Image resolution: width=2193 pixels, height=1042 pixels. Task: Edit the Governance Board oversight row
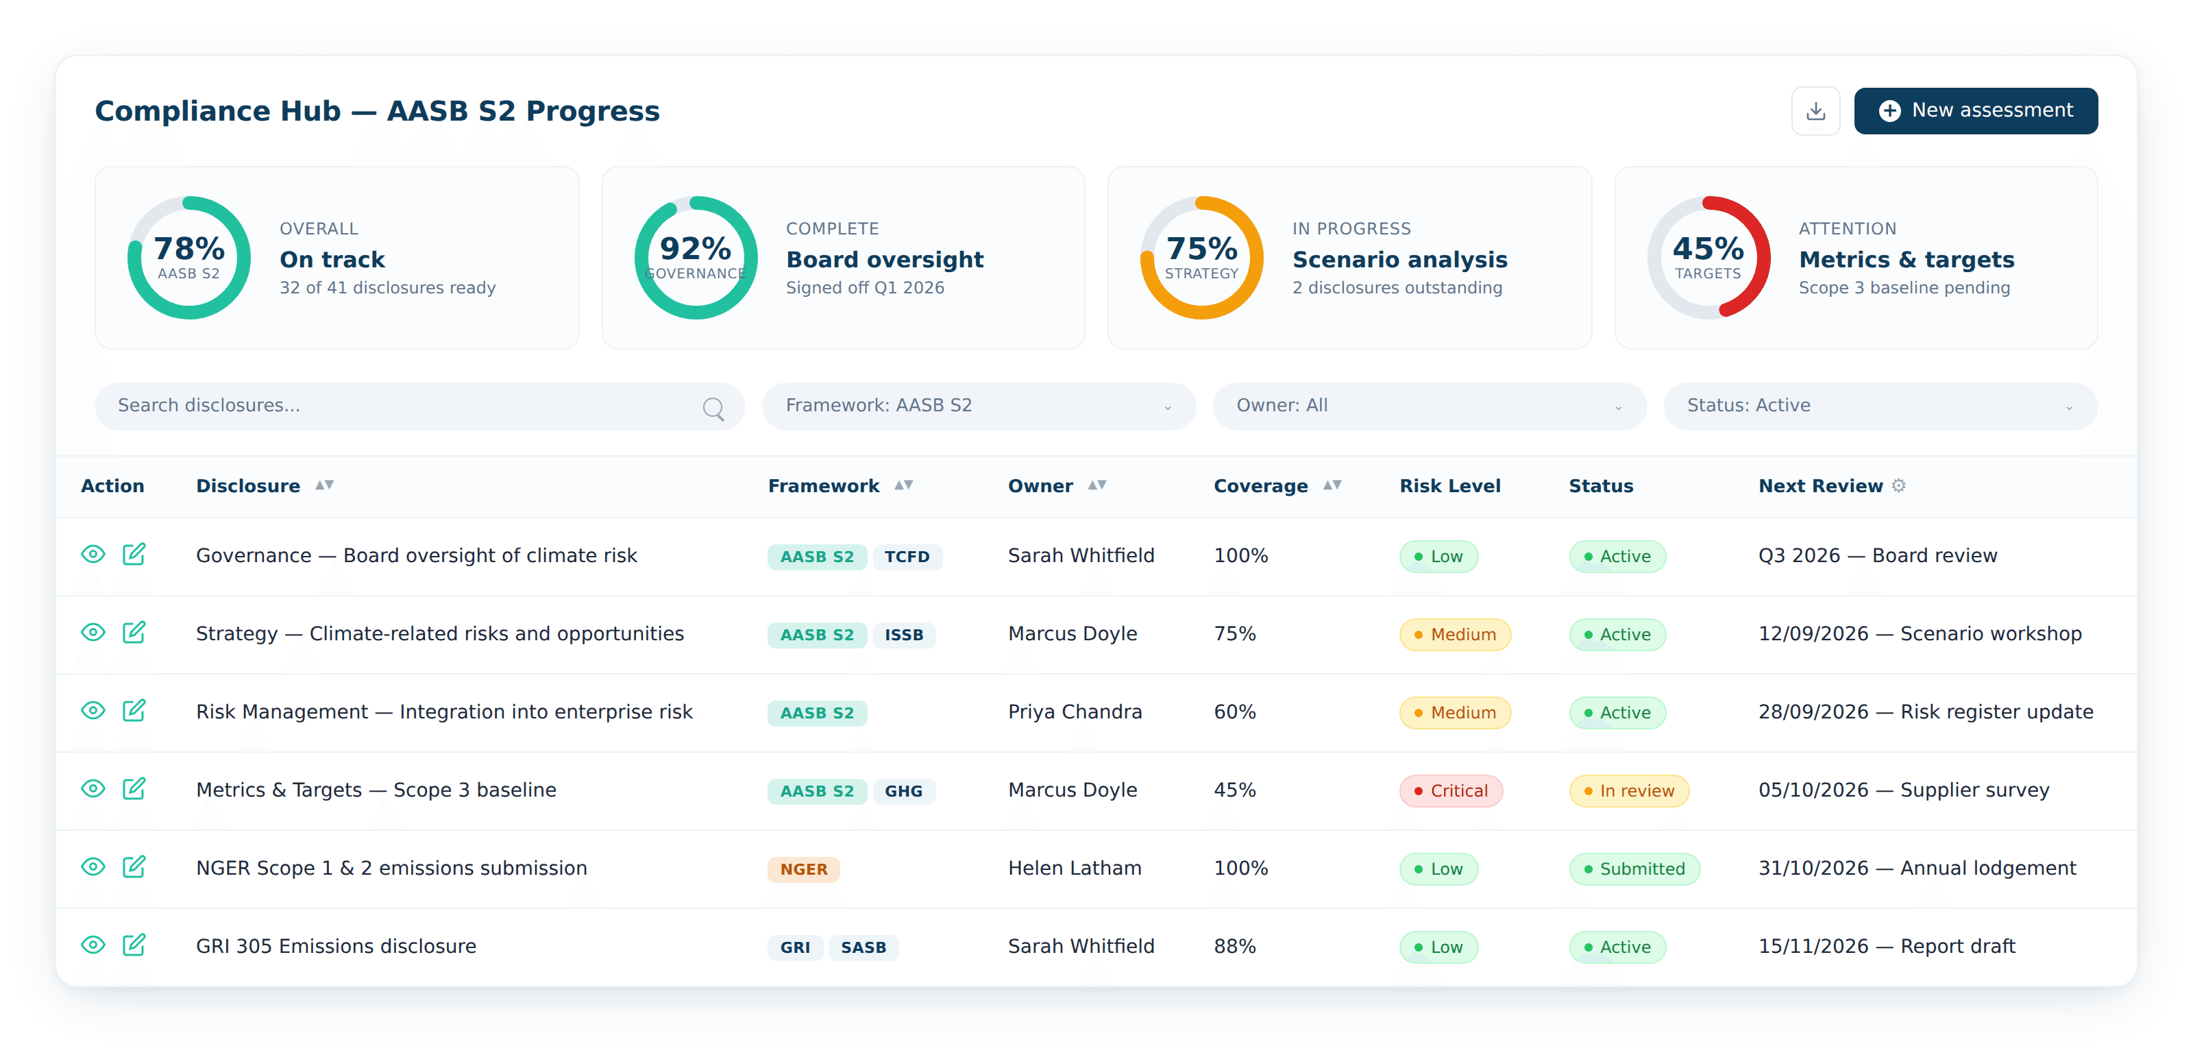(x=134, y=554)
